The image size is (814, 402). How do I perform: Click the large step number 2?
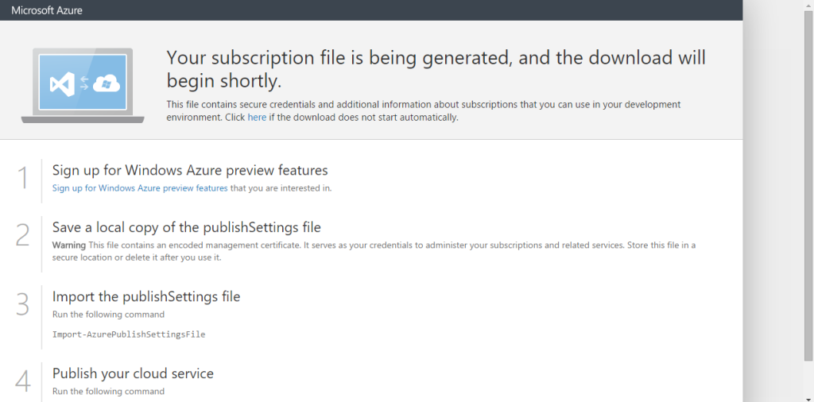(x=23, y=235)
